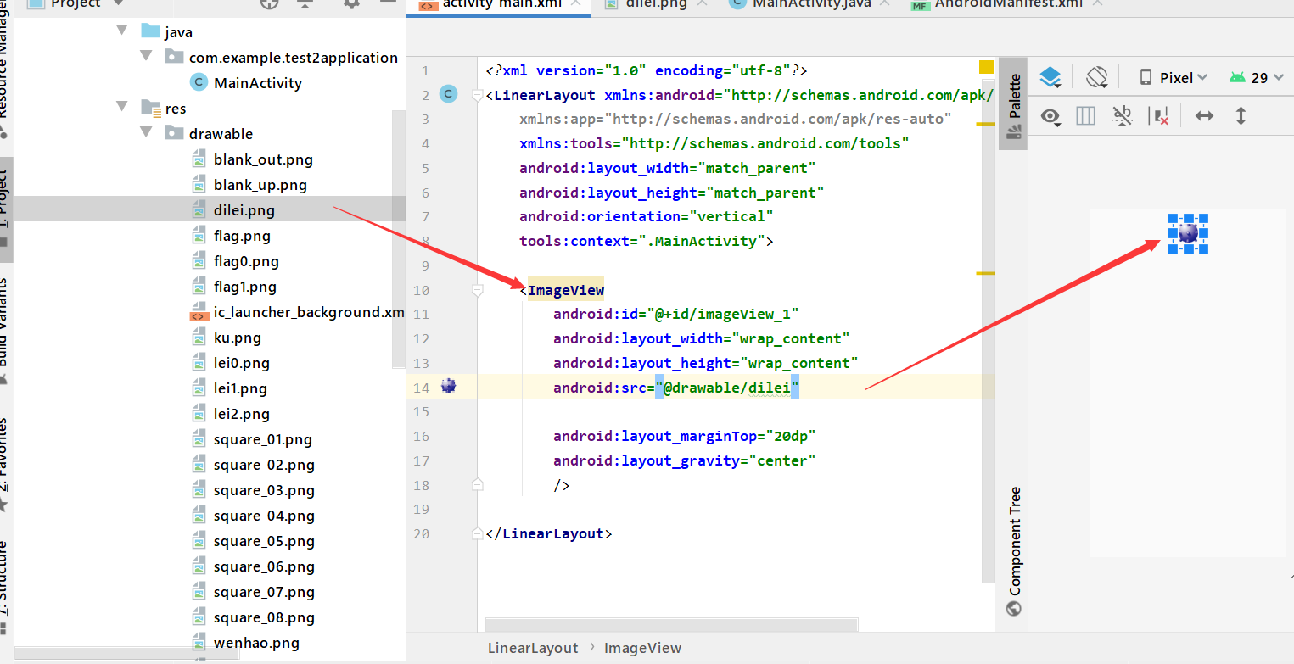Select square_01.png file
1294x664 pixels.
coord(263,439)
